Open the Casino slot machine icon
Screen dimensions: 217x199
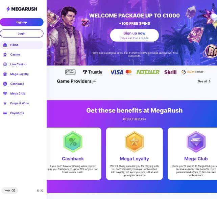click(5, 54)
